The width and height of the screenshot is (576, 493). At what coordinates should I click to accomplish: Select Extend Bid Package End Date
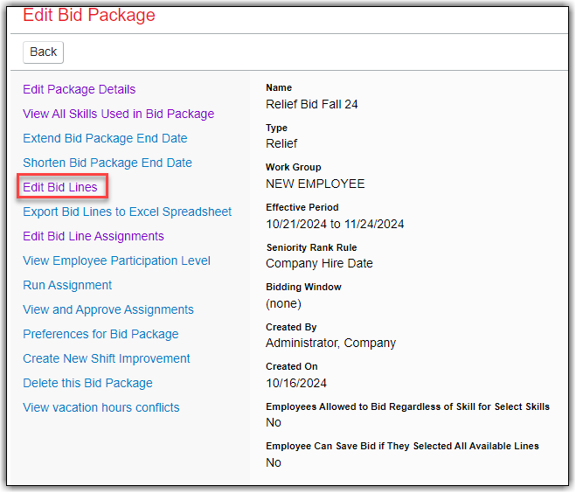[105, 138]
